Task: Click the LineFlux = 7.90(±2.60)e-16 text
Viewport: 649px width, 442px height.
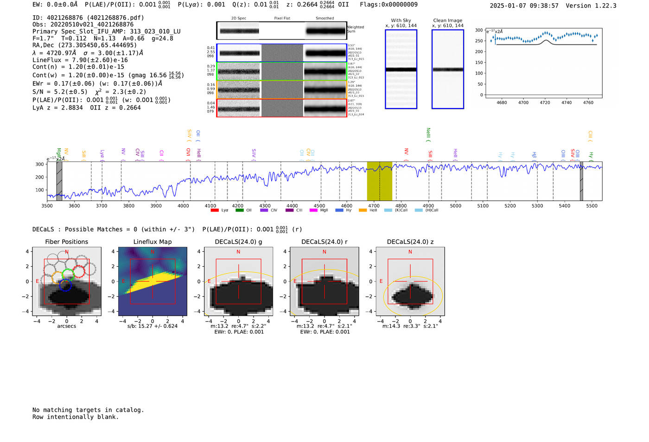Action: point(80,60)
